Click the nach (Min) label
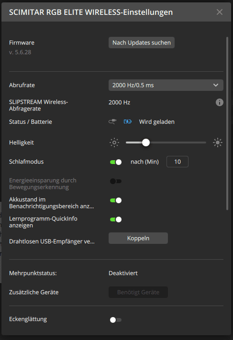Image resolution: width=233 pixels, height=340 pixels. [144, 162]
